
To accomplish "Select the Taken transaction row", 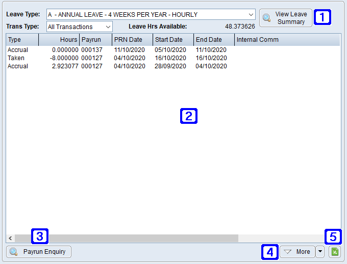I will (x=102, y=58).
